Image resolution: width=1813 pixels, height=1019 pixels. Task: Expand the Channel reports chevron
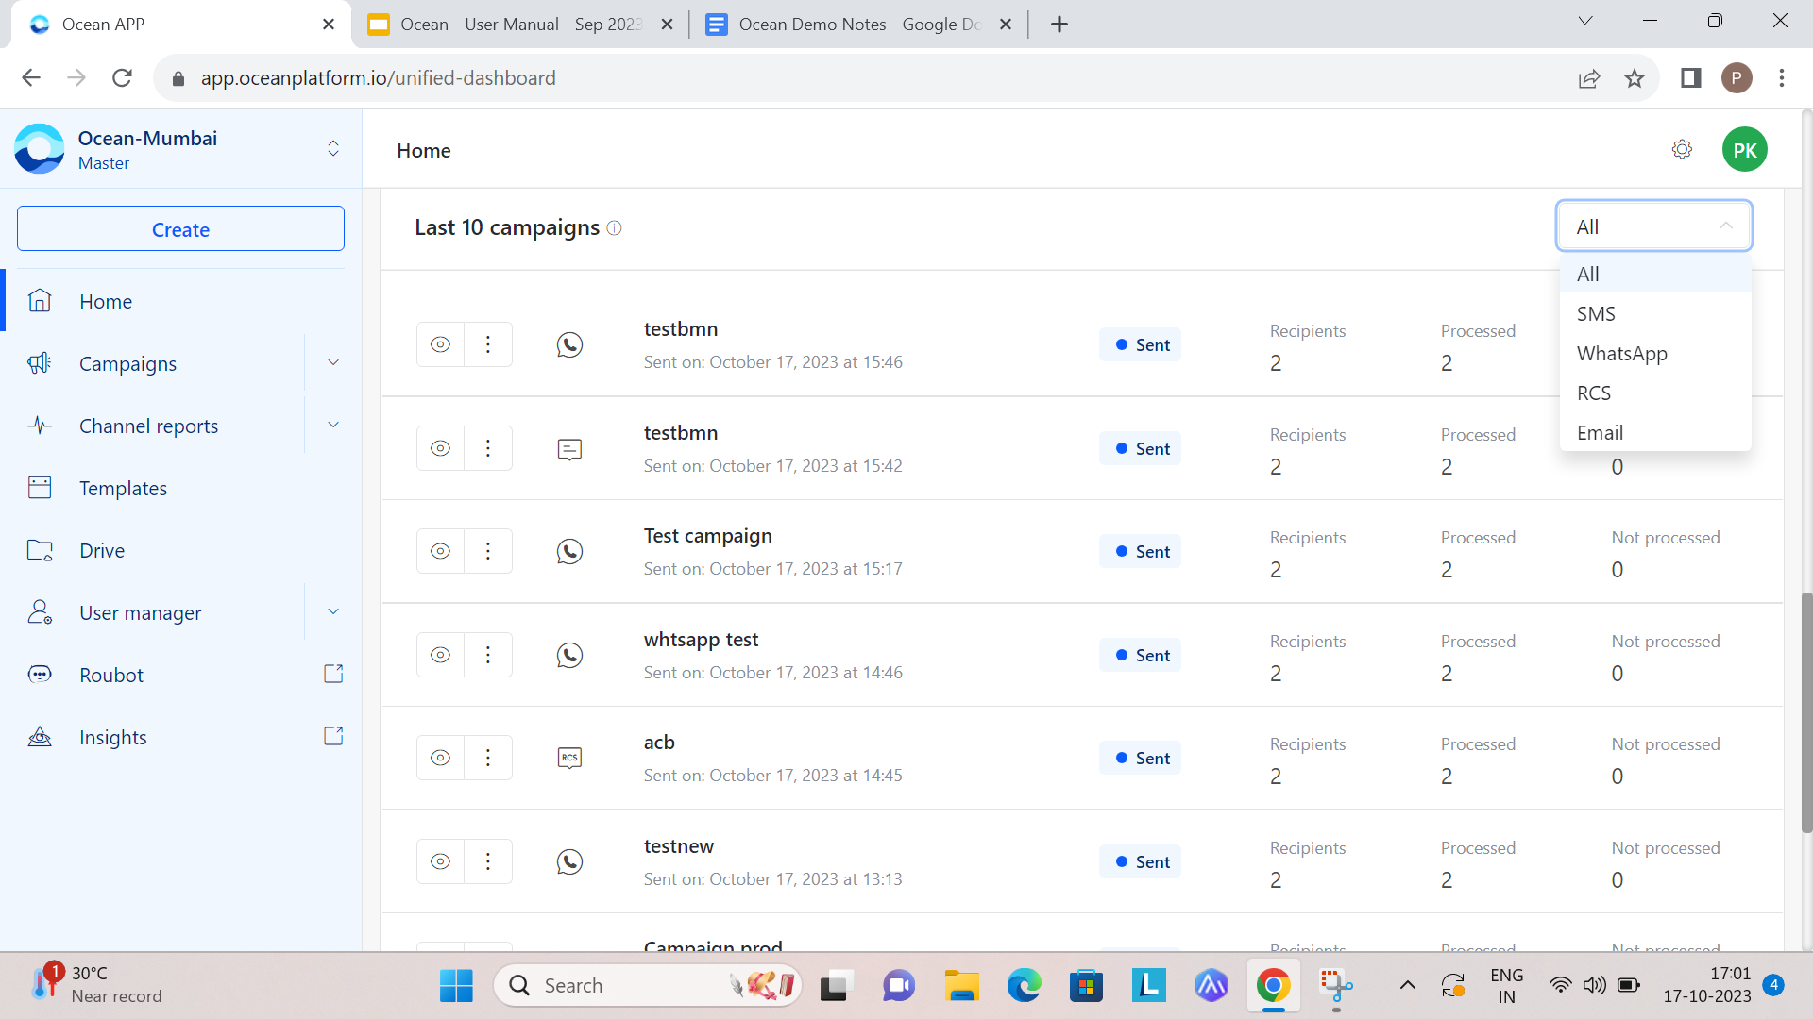tap(333, 425)
